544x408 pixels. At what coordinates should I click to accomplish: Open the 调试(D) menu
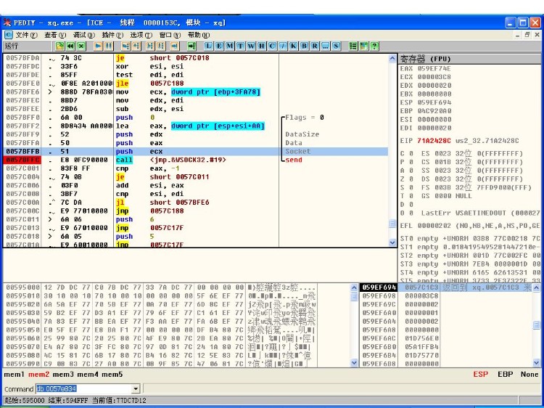click(x=84, y=35)
